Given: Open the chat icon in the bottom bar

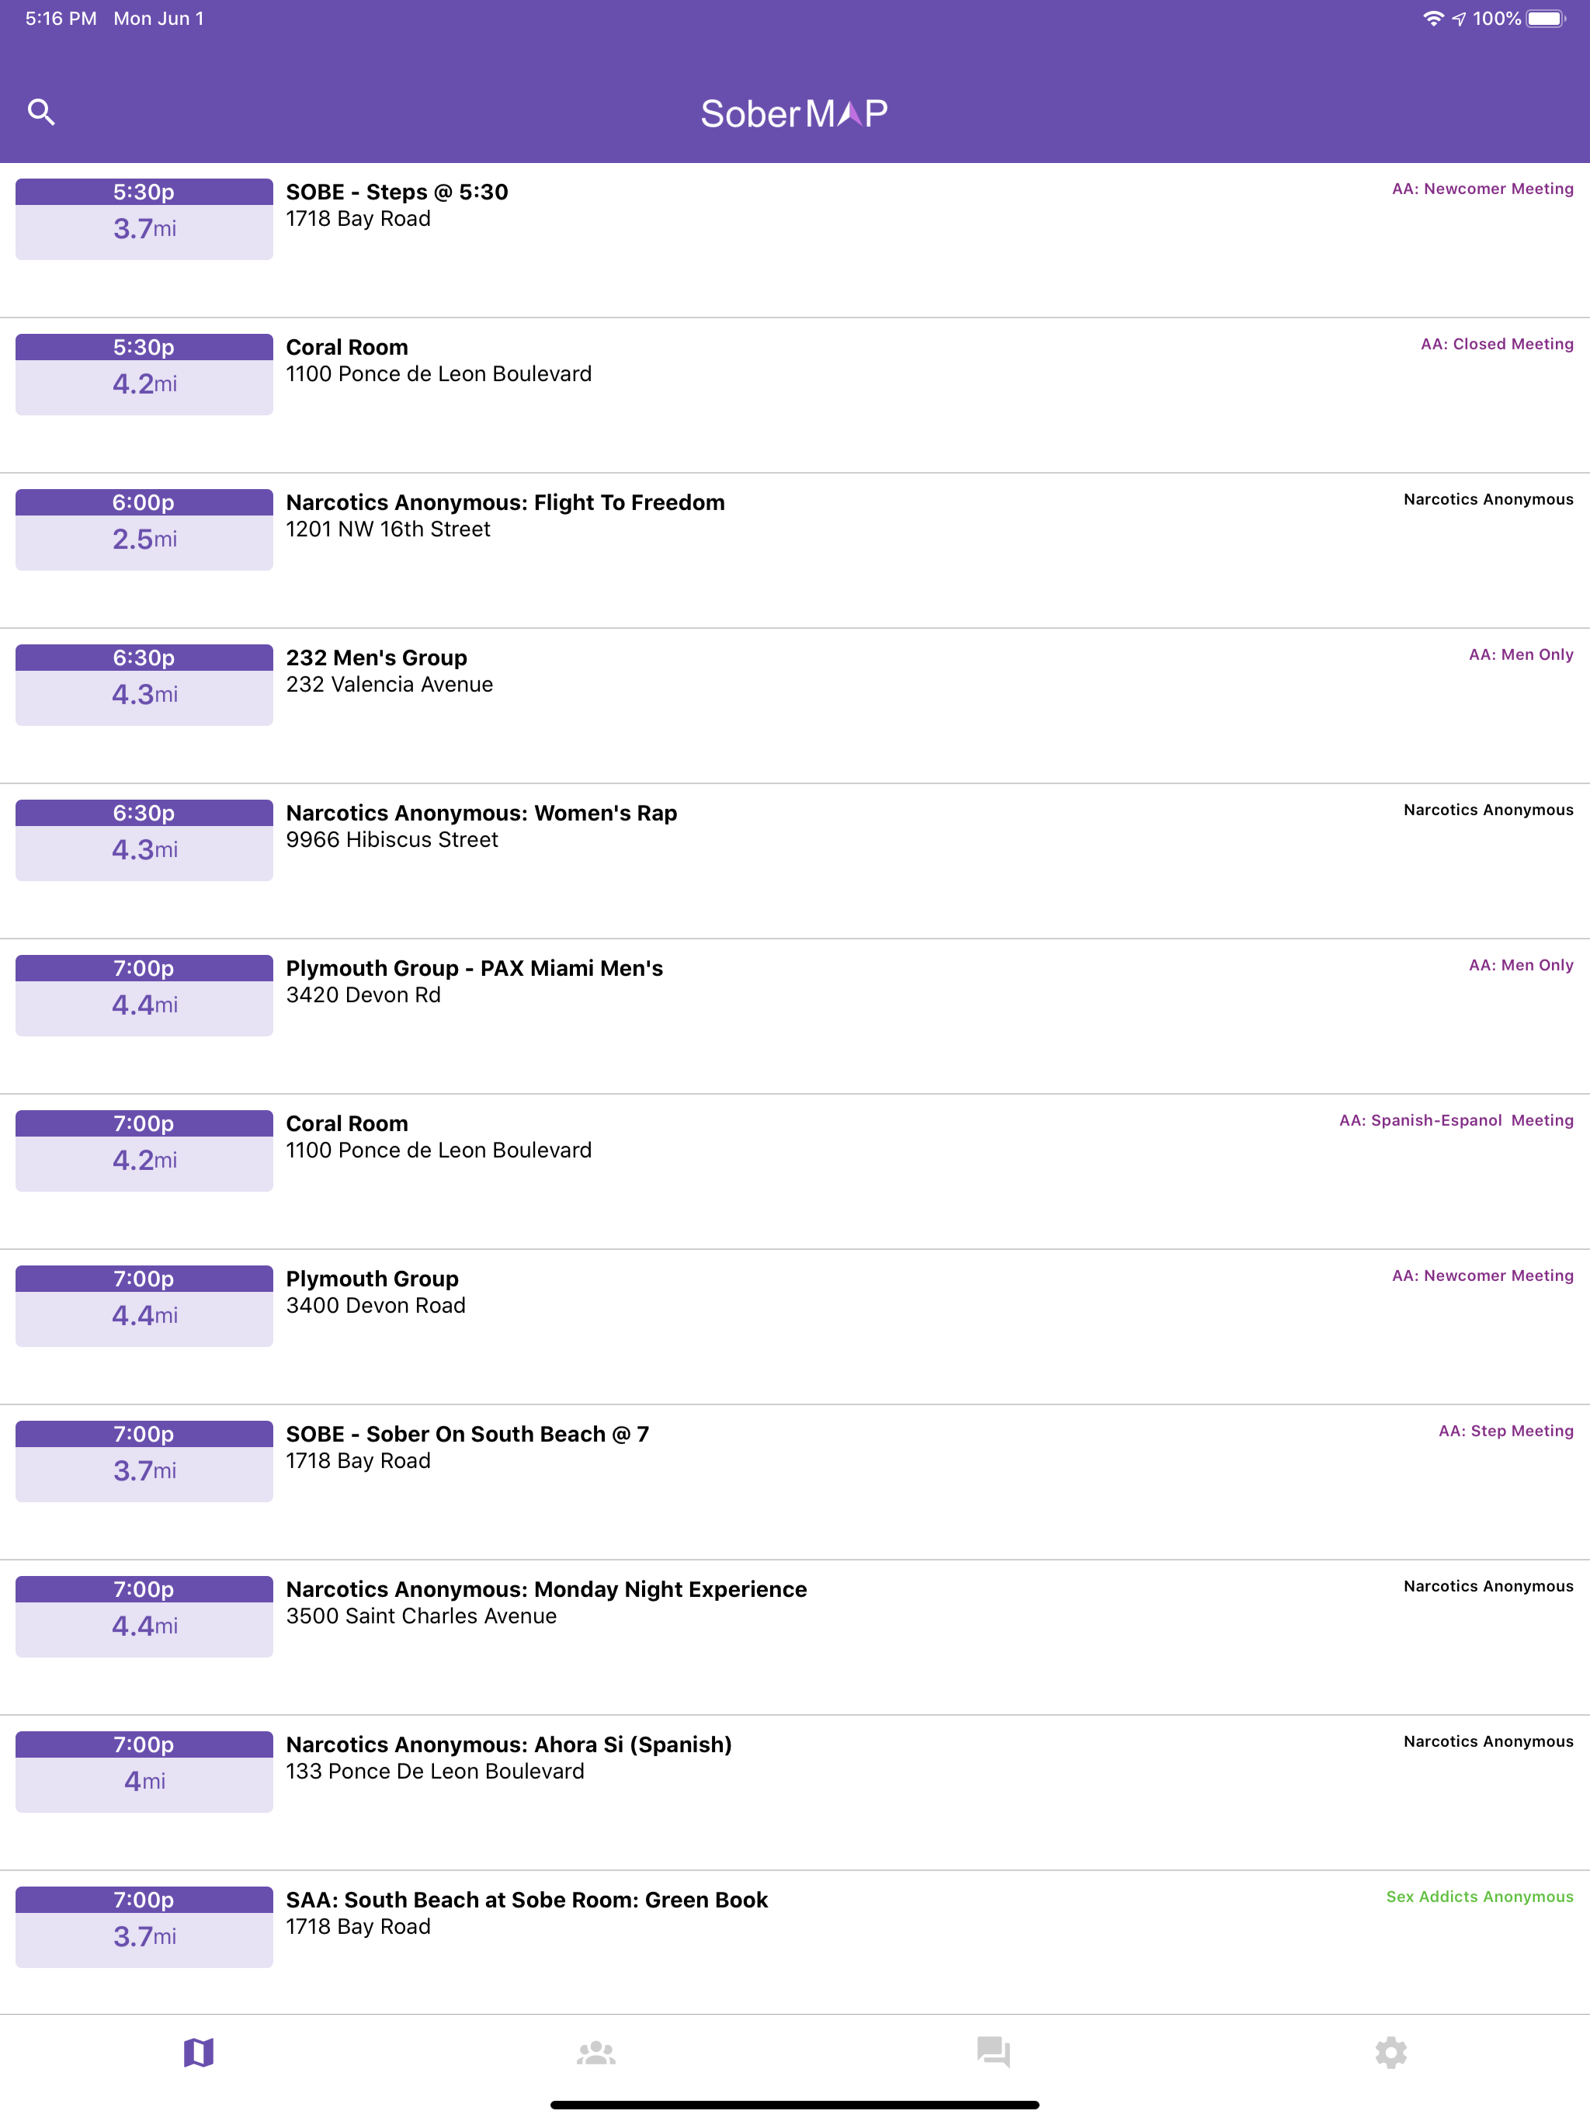Looking at the screenshot, I should coord(994,2052).
